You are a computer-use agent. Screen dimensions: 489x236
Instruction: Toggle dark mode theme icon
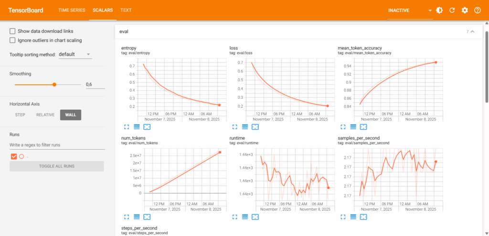(440, 10)
